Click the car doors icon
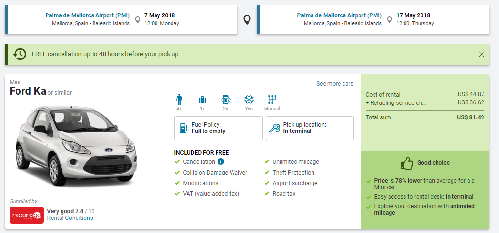Image resolution: width=499 pixels, height=233 pixels. point(226,100)
